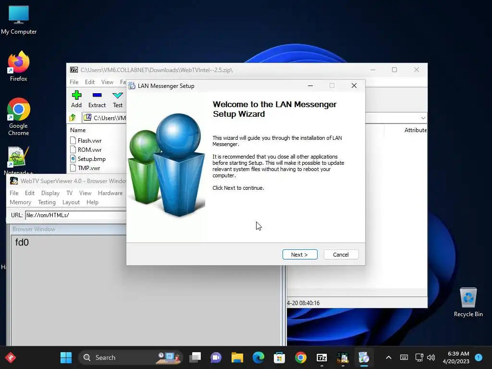
Task: Click the Add icon in 7-Zip
Action: coord(76,99)
